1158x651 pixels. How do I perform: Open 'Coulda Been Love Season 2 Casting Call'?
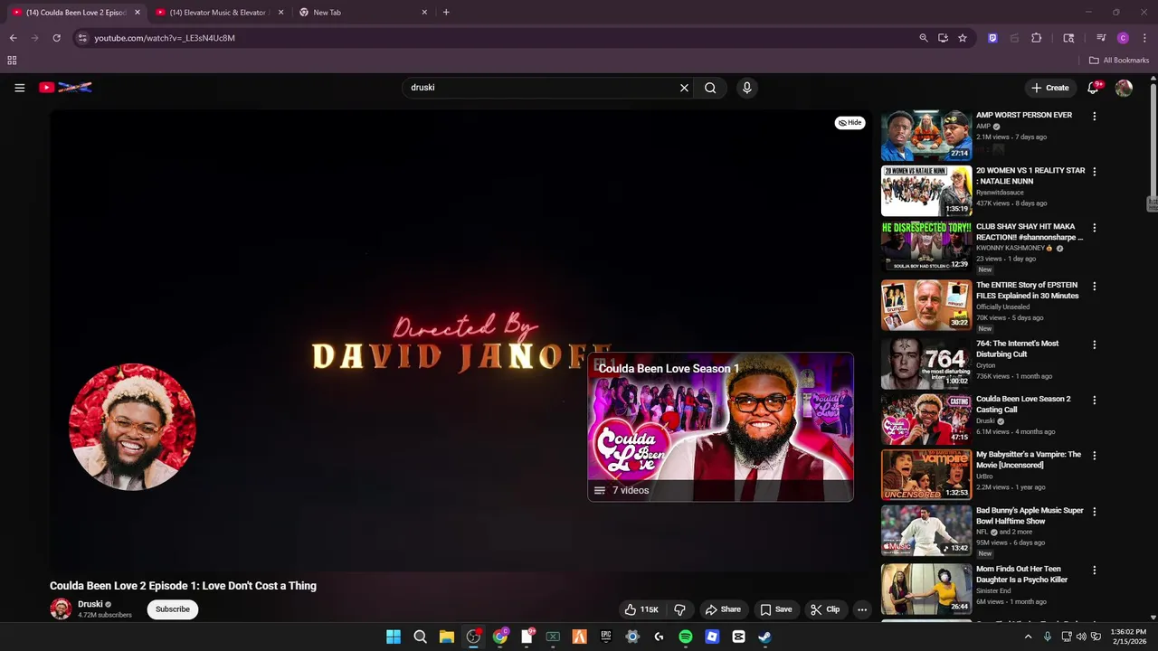(x=1023, y=404)
